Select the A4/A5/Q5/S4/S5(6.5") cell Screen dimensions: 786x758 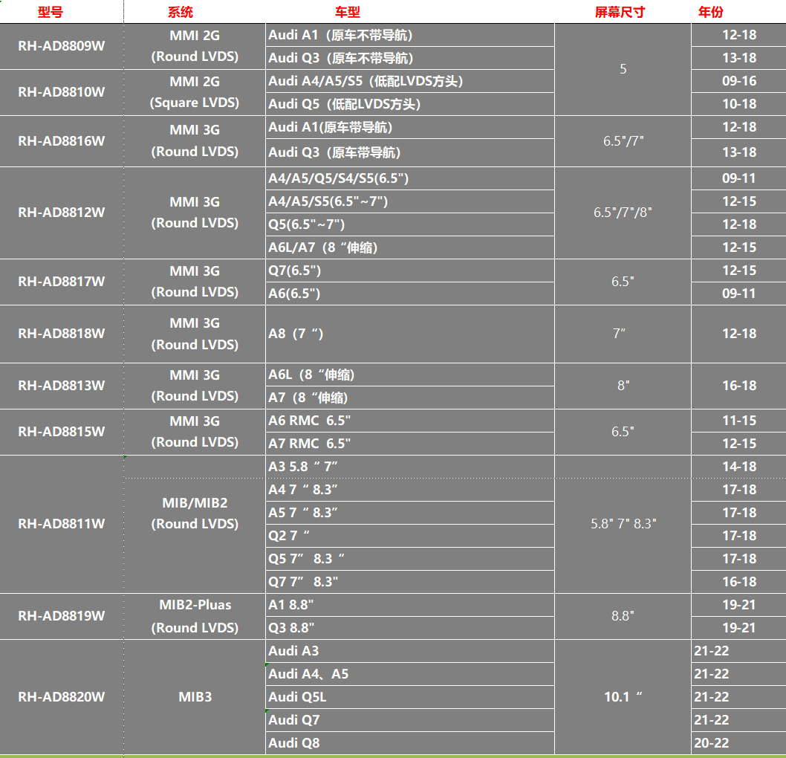tap(410, 178)
